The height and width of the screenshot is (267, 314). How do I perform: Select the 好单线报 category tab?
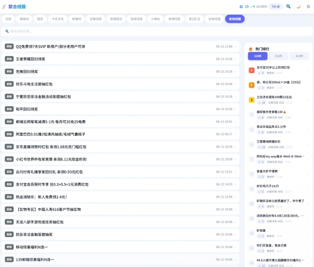tap(214, 19)
